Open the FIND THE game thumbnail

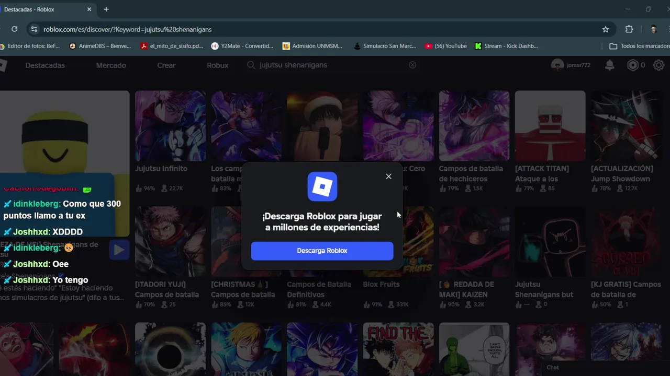pyautogui.click(x=398, y=349)
